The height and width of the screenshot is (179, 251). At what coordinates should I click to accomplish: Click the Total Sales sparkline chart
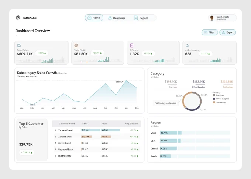click(x=41, y=60)
